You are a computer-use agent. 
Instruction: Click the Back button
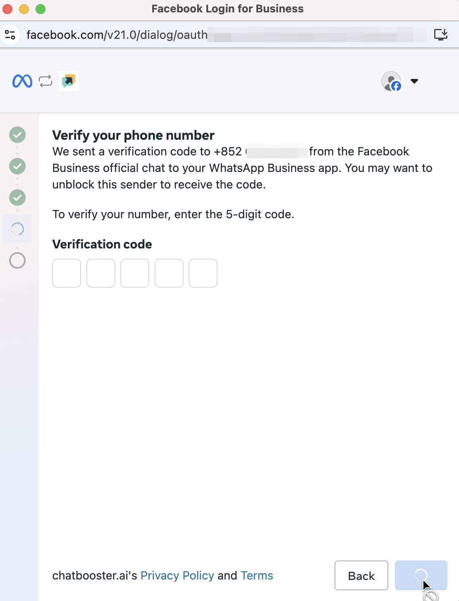point(361,575)
